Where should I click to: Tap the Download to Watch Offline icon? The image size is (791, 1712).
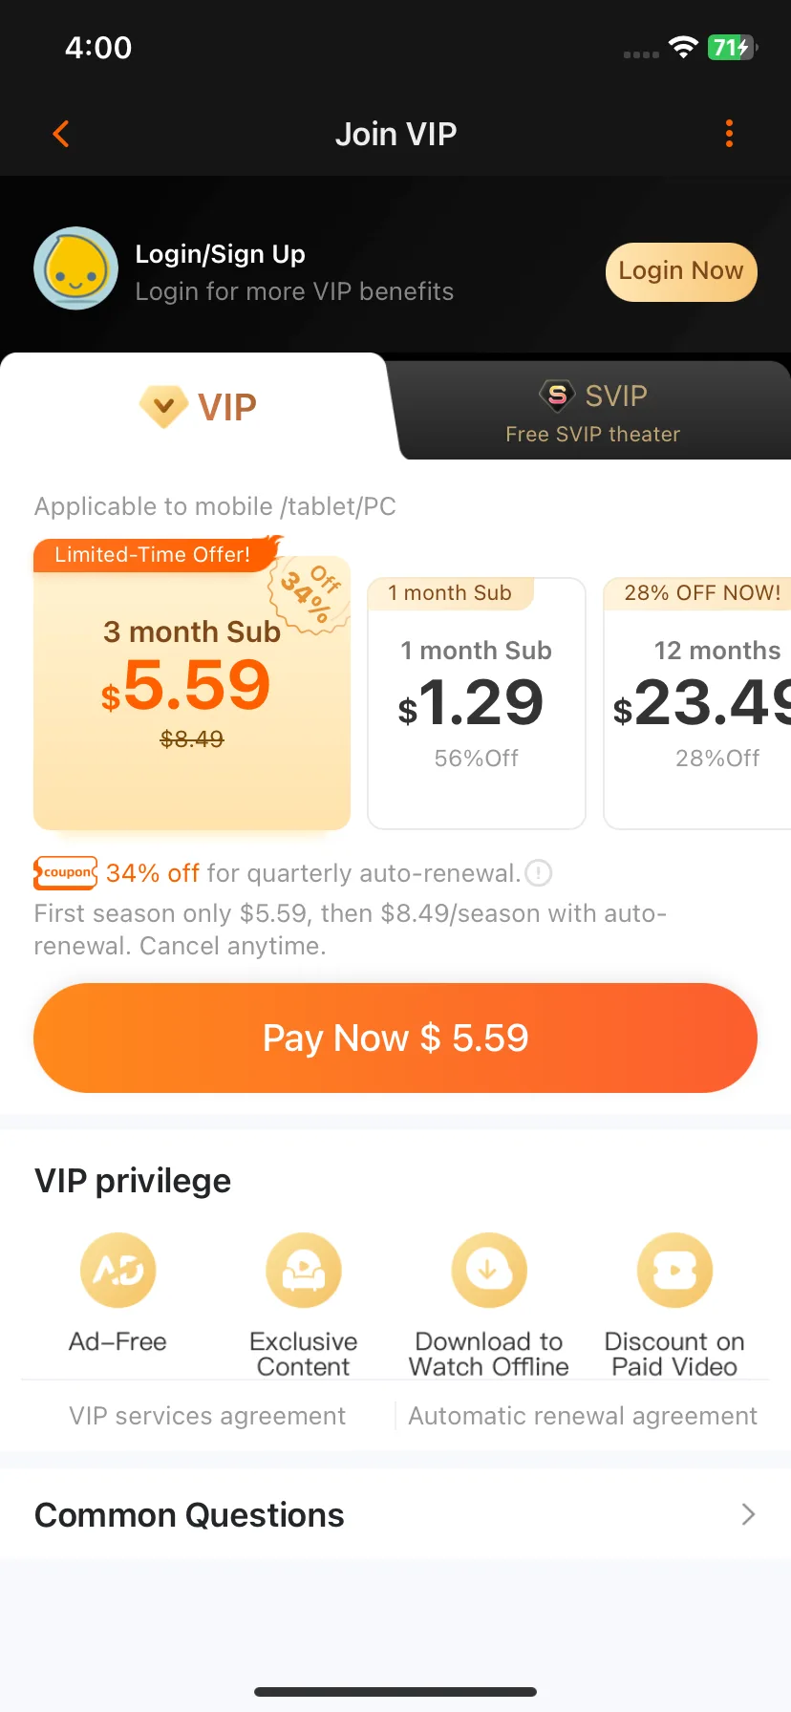(x=489, y=1271)
